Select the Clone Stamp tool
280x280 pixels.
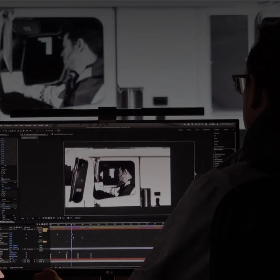pos(21,131)
